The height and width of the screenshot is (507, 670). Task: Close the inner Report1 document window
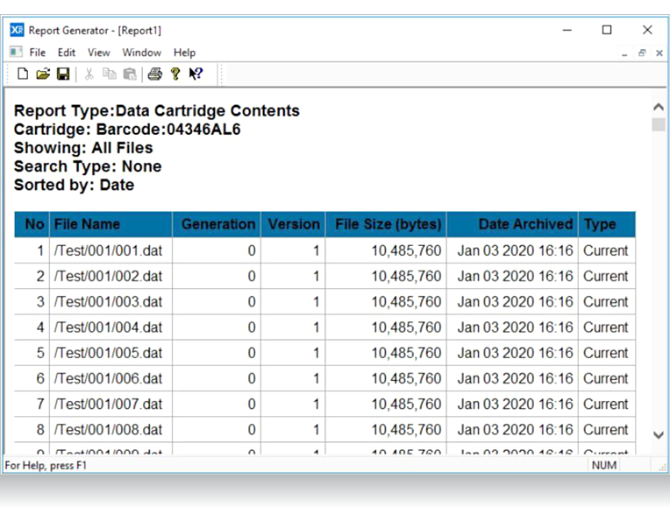click(x=659, y=53)
